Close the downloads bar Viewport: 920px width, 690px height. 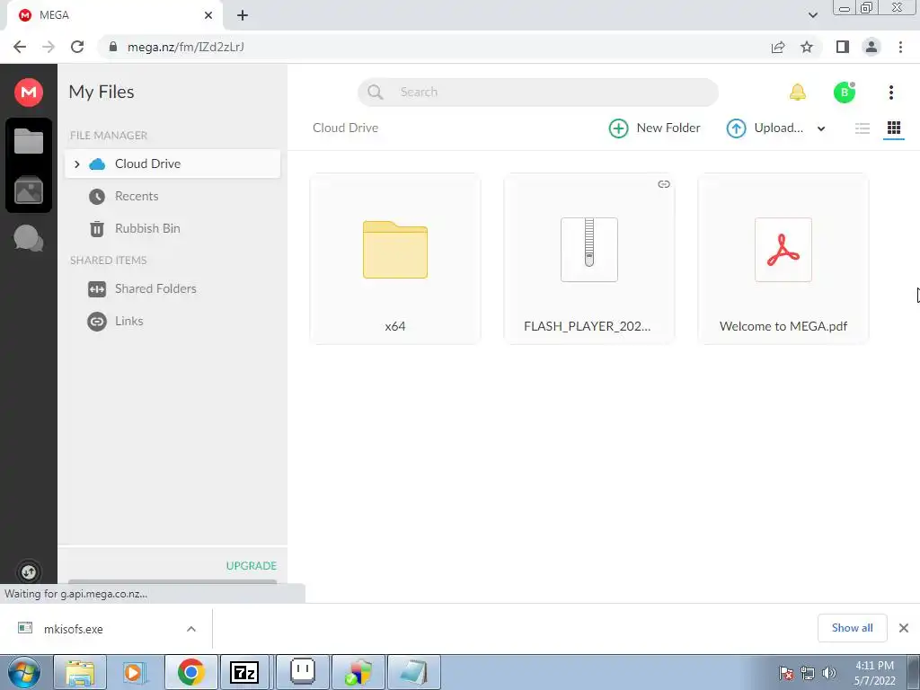pyautogui.click(x=904, y=628)
